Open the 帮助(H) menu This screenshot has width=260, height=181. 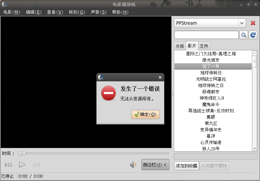click(120, 12)
